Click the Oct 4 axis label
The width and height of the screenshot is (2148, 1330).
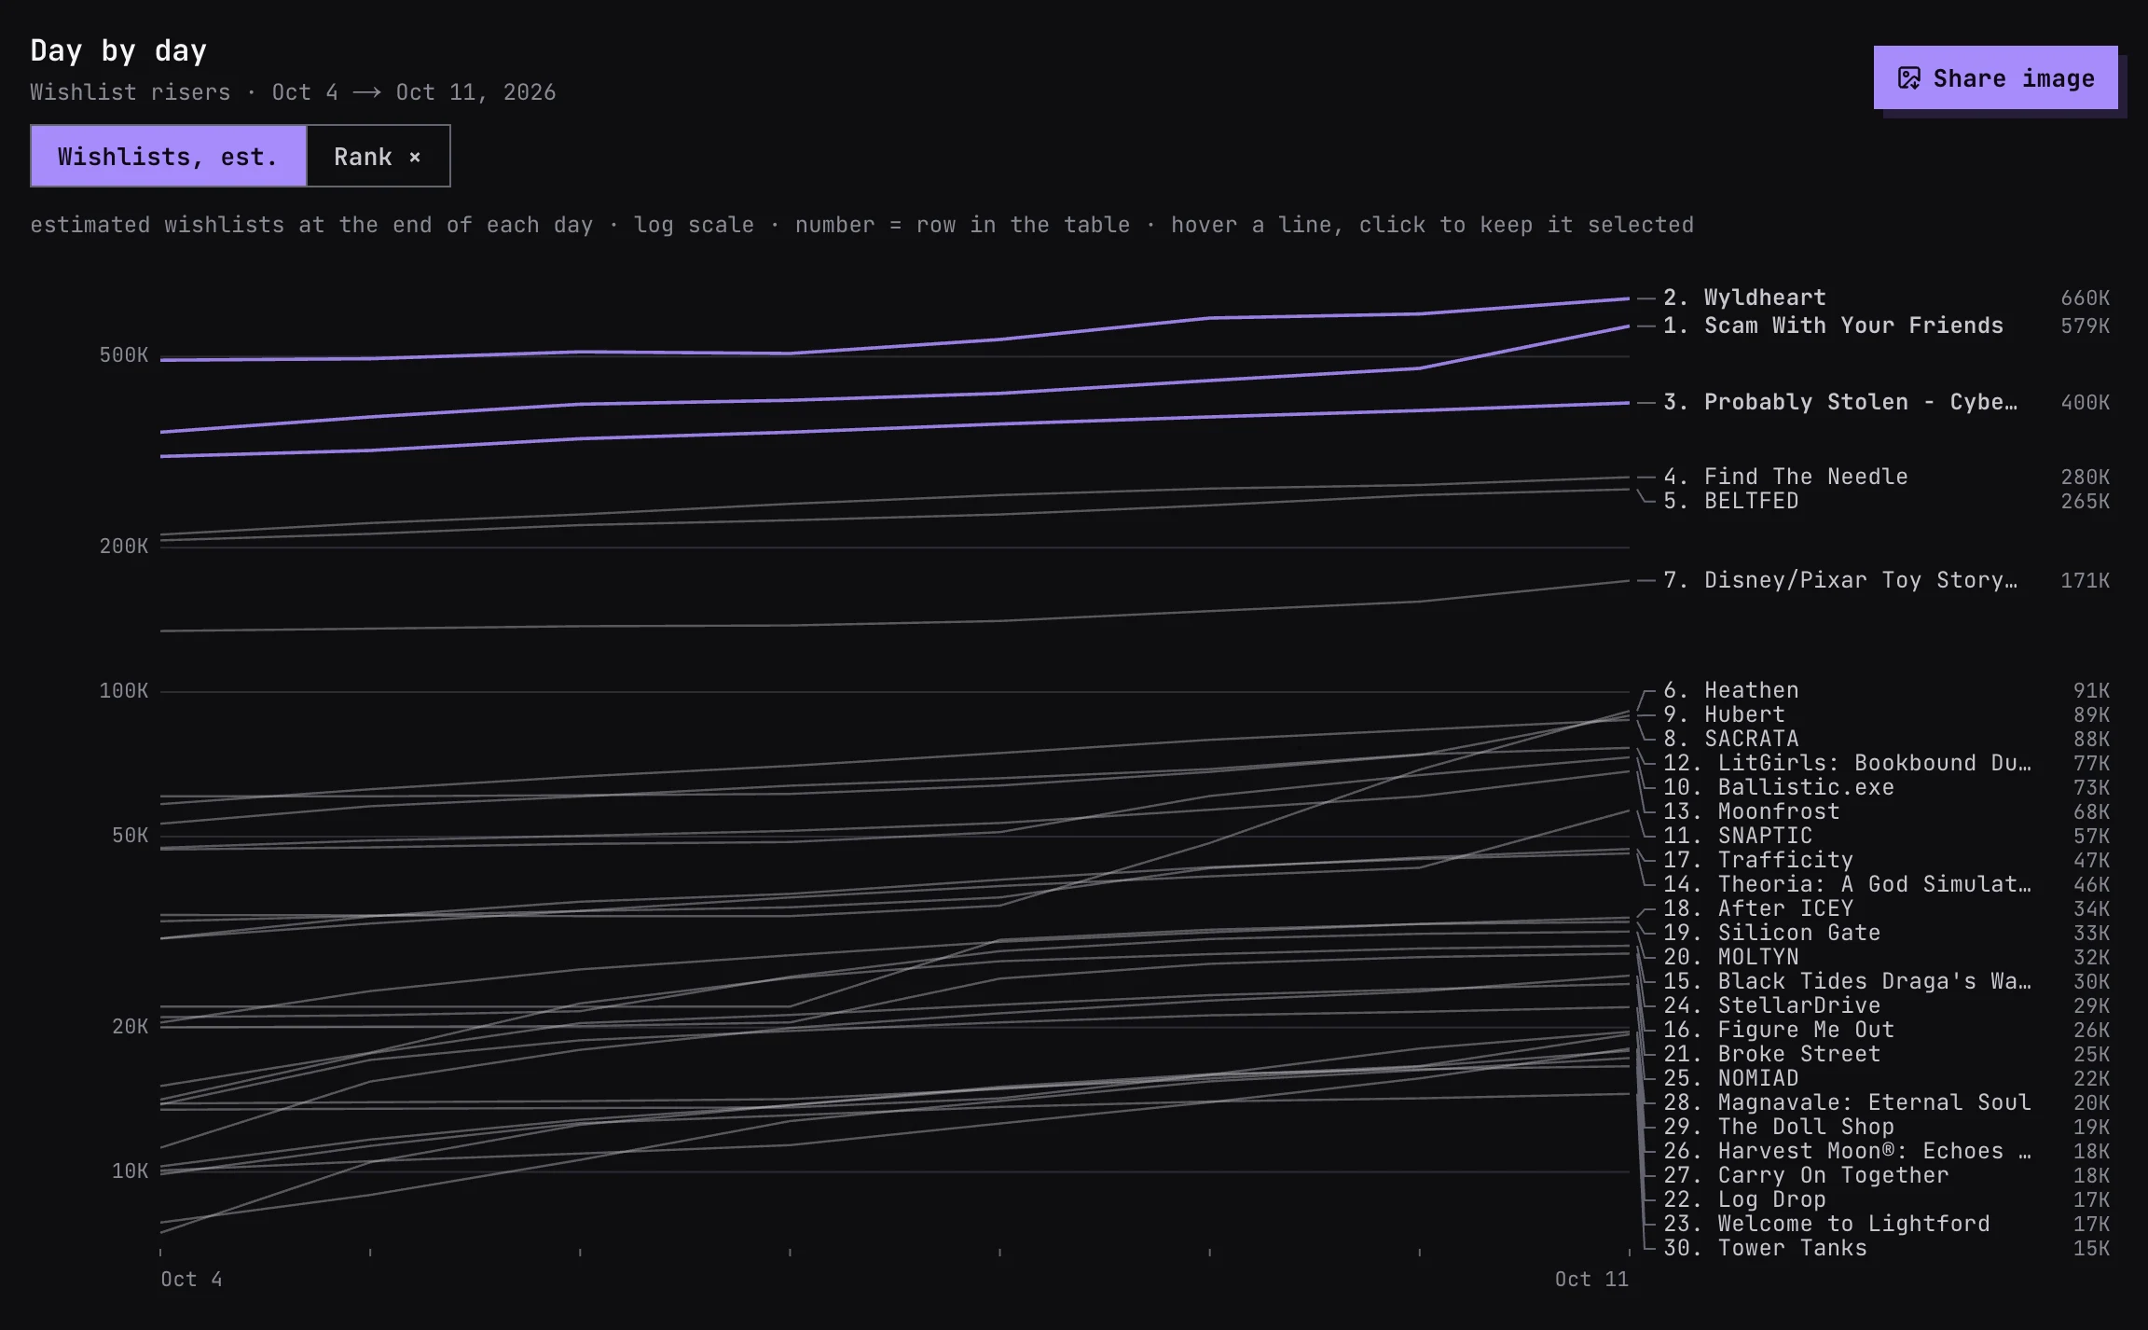[x=191, y=1279]
